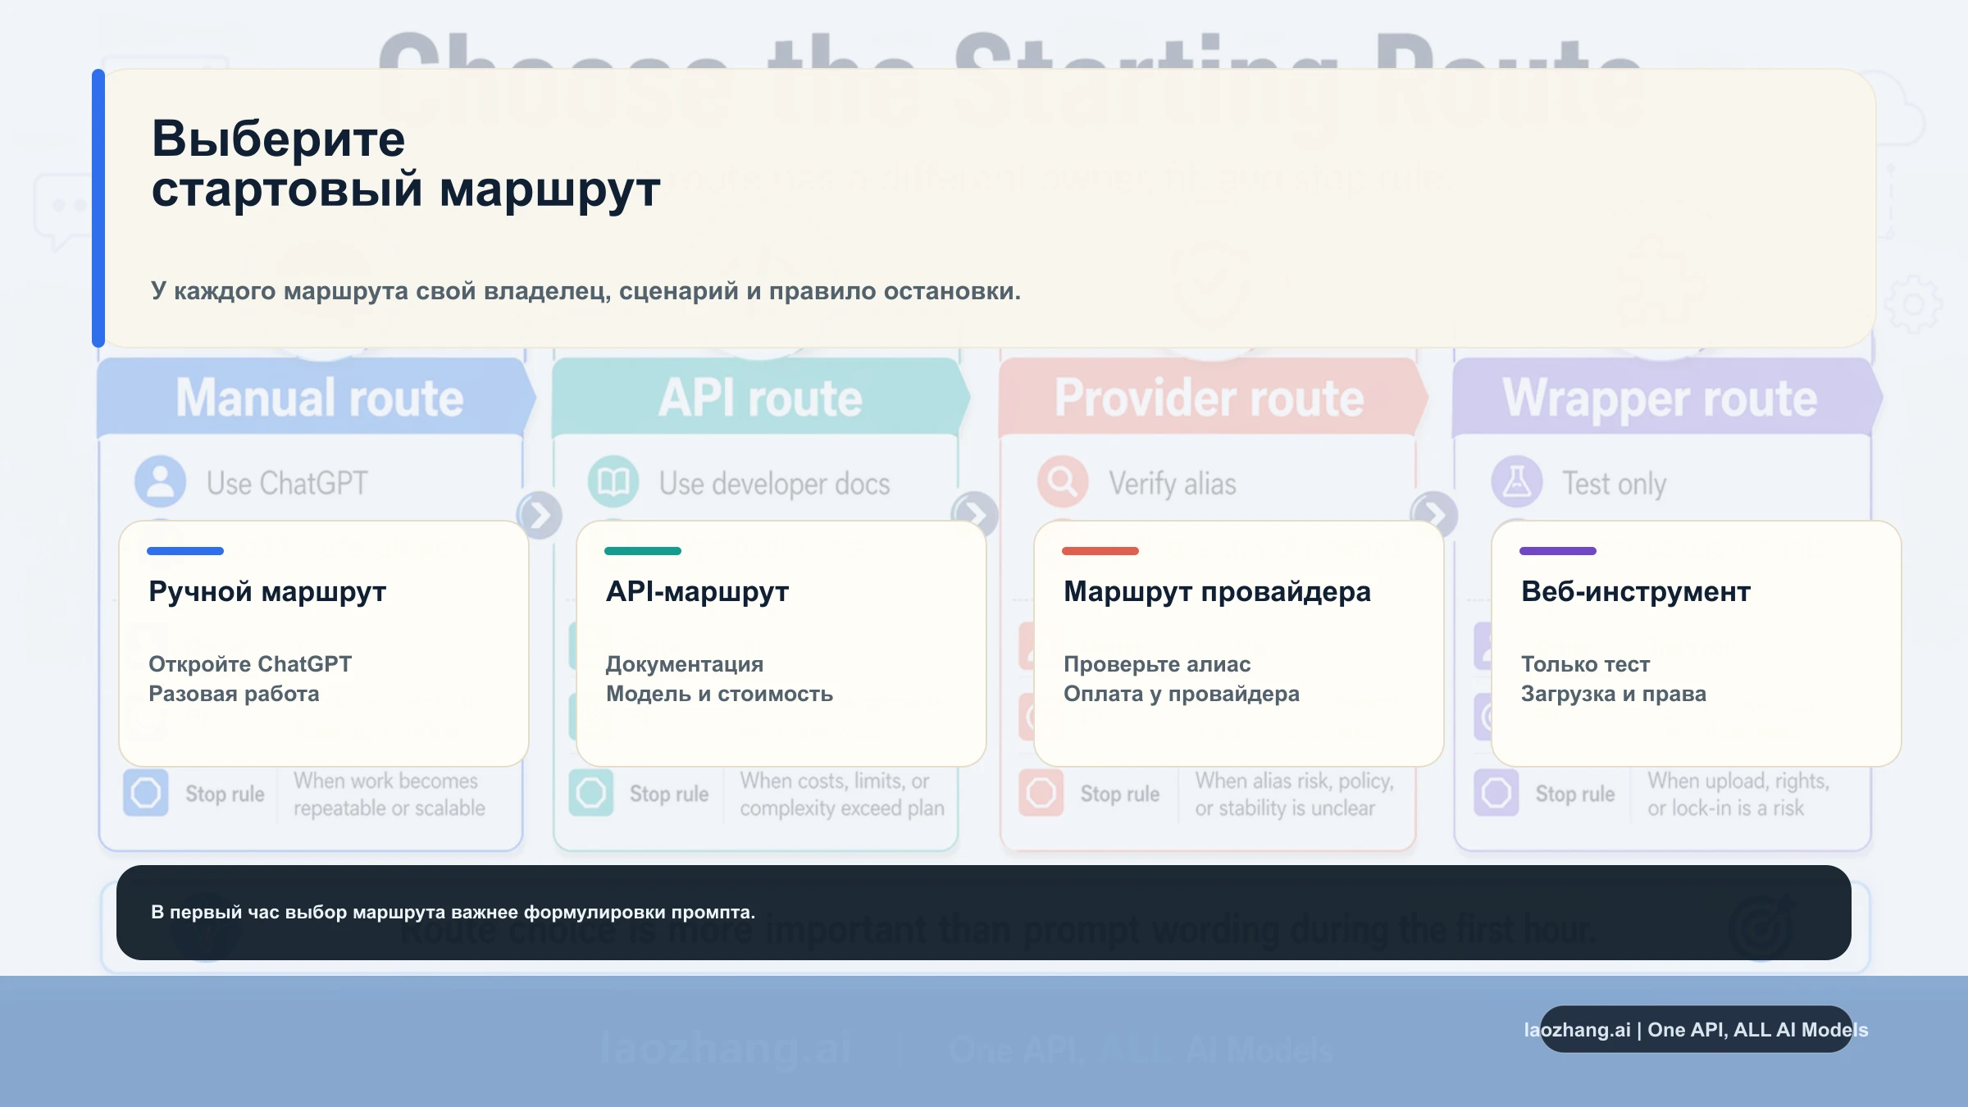The width and height of the screenshot is (1968, 1107).
Task: Open the "Ручной маршрут" card
Action: click(x=324, y=644)
